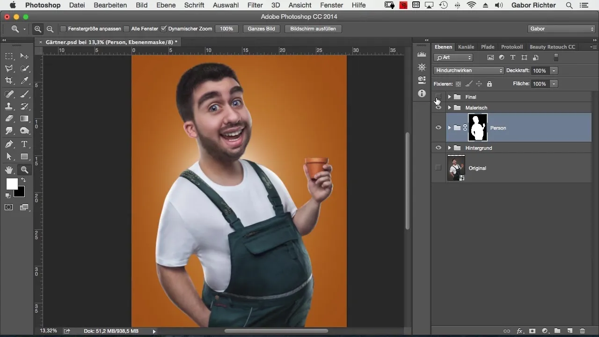Lock layer position
The height and width of the screenshot is (337, 599).
click(x=479, y=84)
